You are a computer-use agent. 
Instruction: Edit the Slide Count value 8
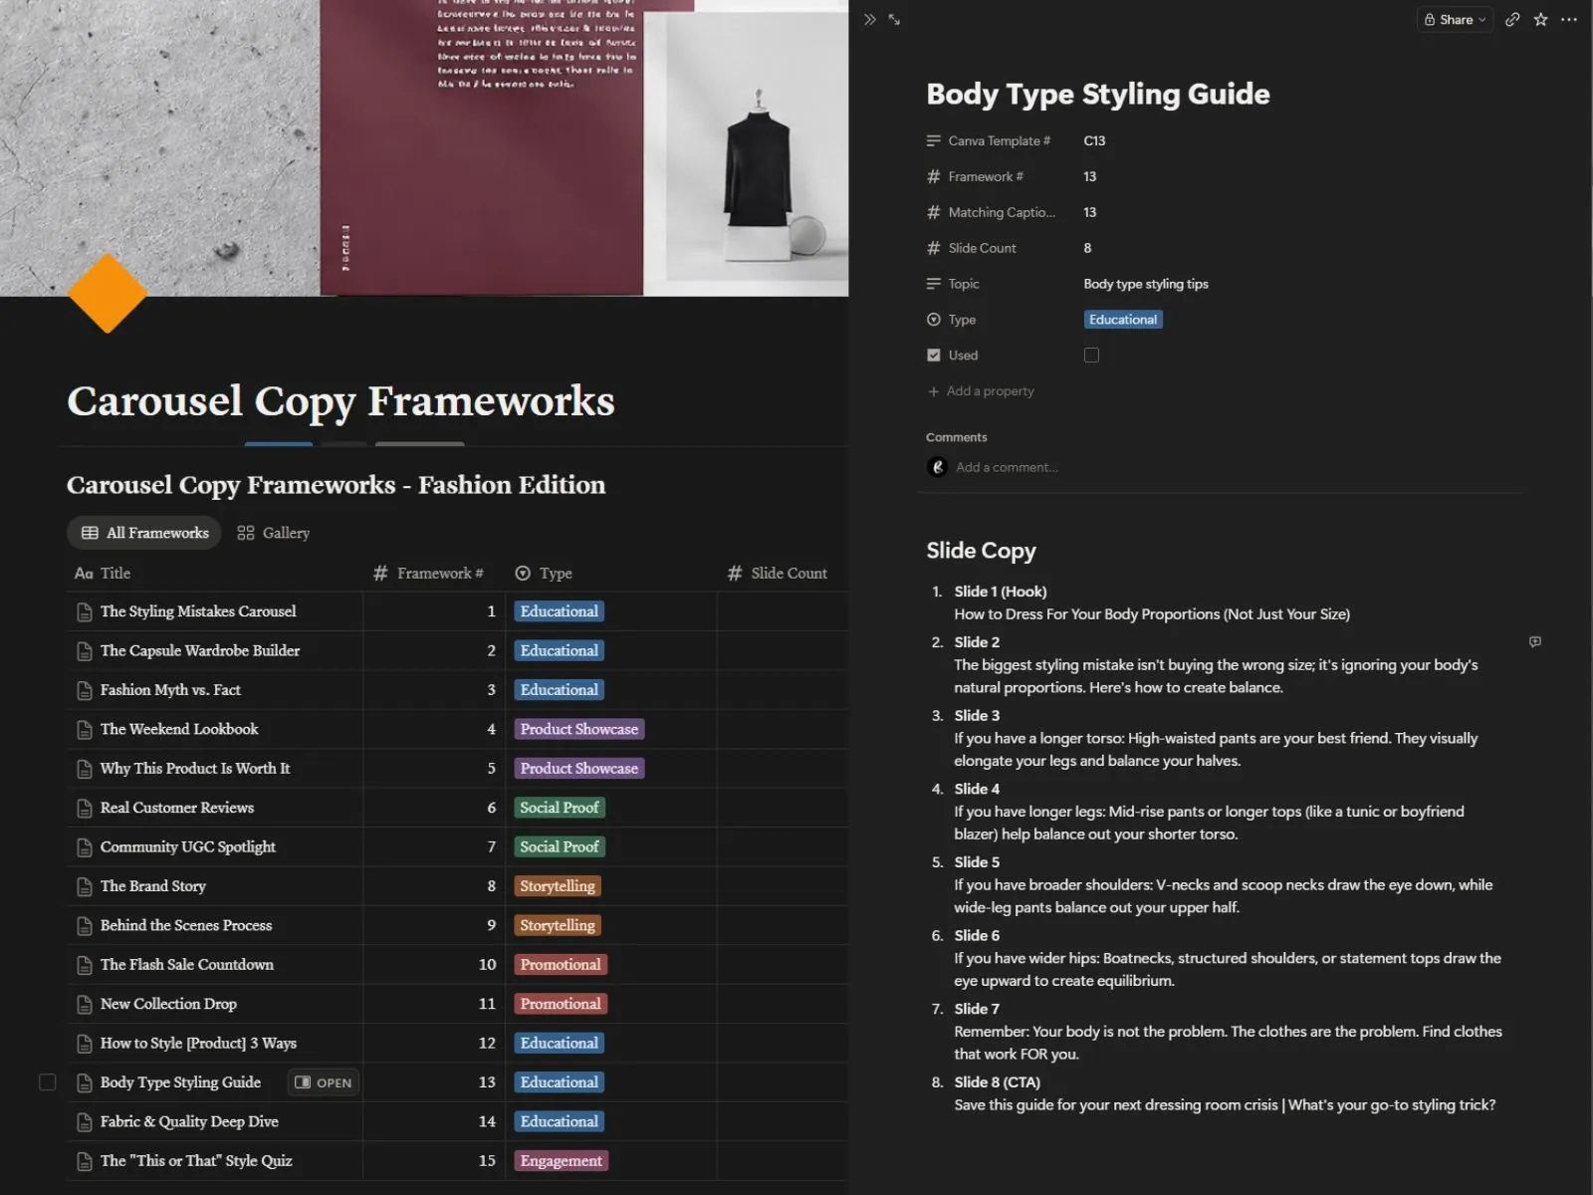(1087, 248)
